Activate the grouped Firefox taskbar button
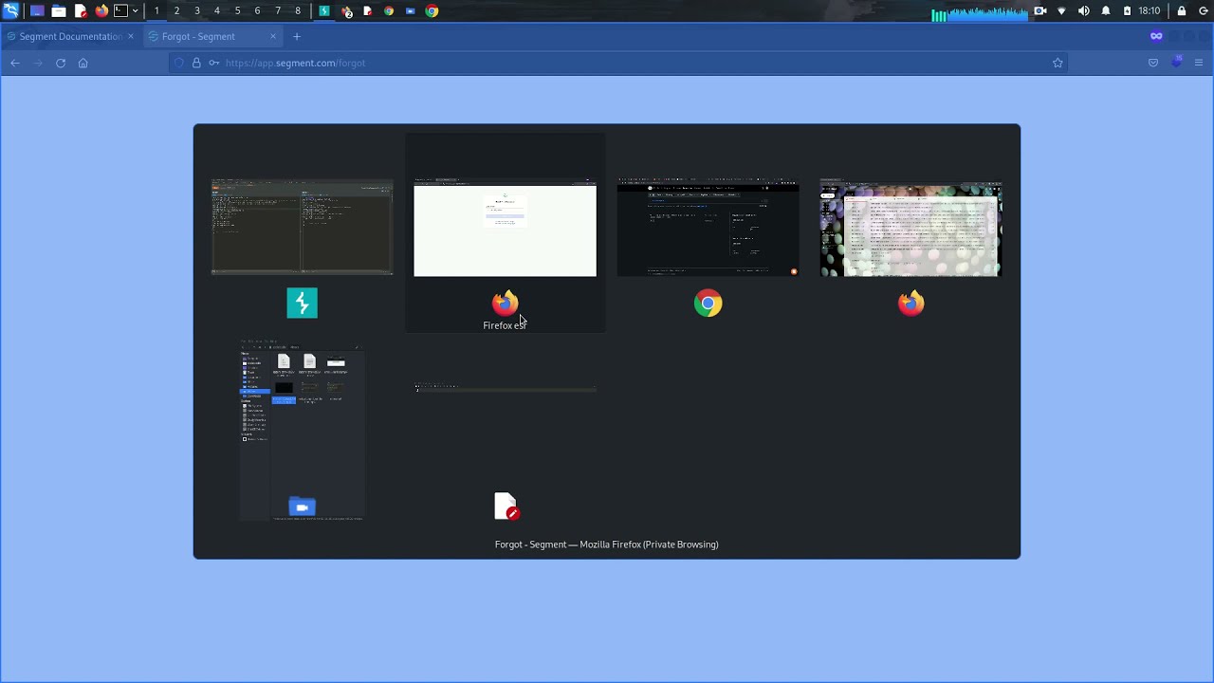1214x683 pixels. click(346, 11)
